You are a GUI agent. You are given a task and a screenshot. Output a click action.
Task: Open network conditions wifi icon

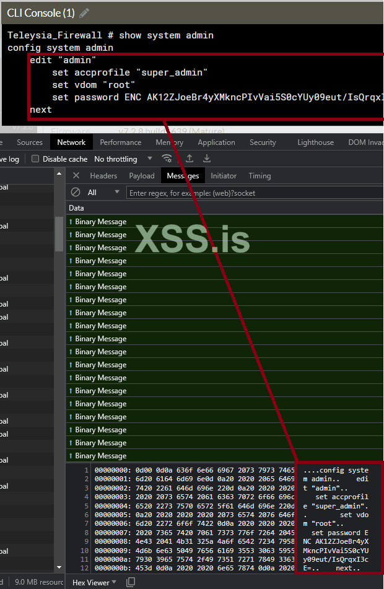click(167, 159)
